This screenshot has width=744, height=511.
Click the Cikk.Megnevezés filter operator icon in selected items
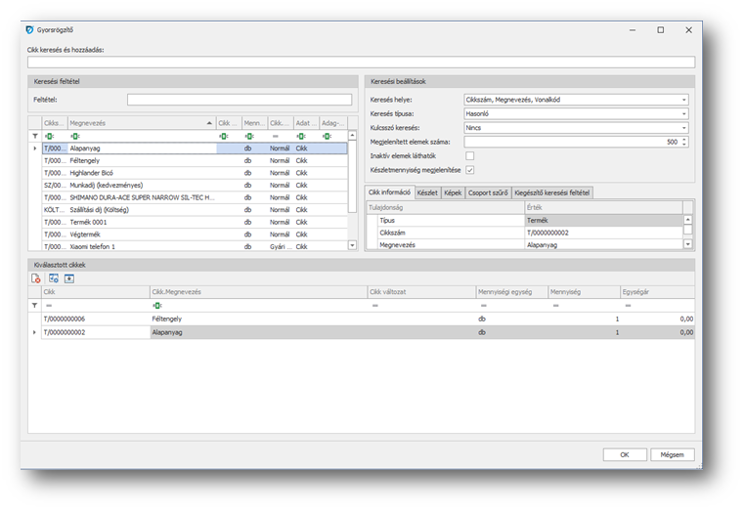point(156,305)
